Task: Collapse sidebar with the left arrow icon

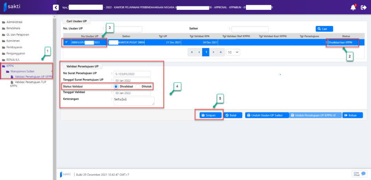Action: [x=56, y=7]
